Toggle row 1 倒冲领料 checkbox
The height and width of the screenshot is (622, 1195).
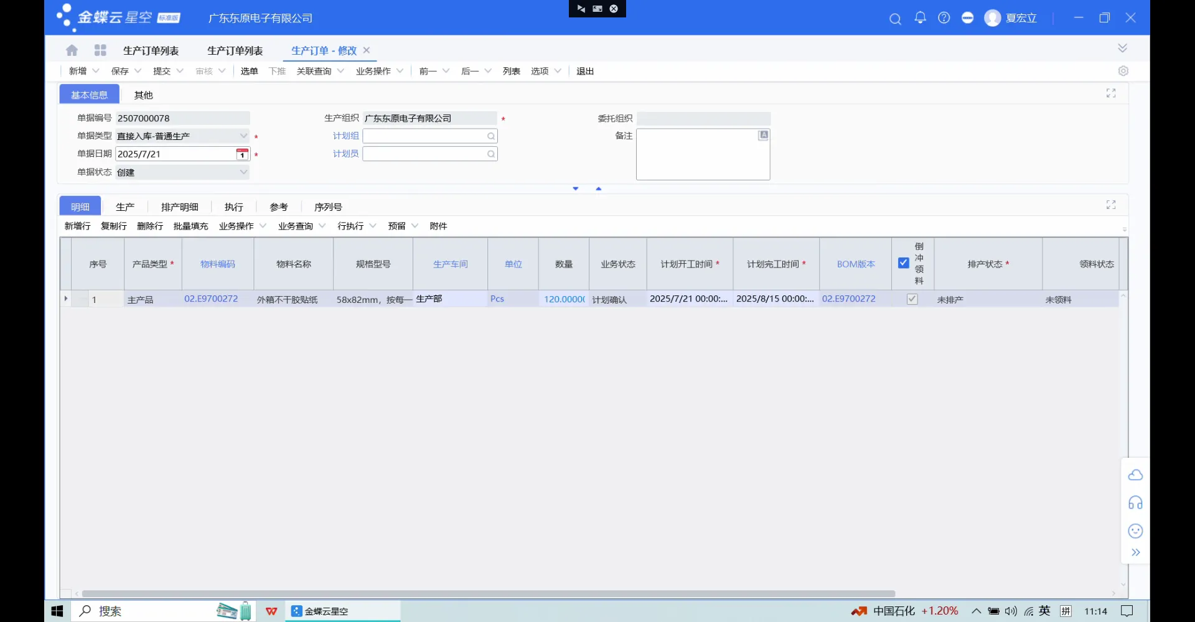912,299
